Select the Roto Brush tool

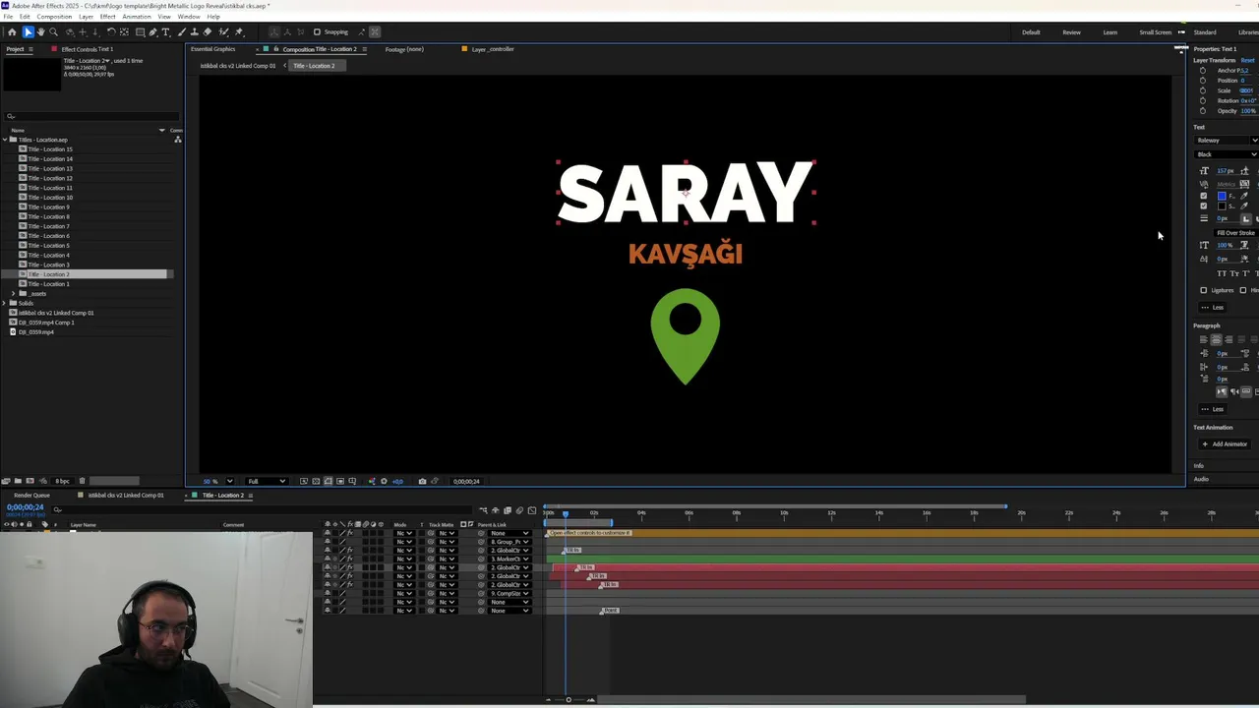(223, 31)
